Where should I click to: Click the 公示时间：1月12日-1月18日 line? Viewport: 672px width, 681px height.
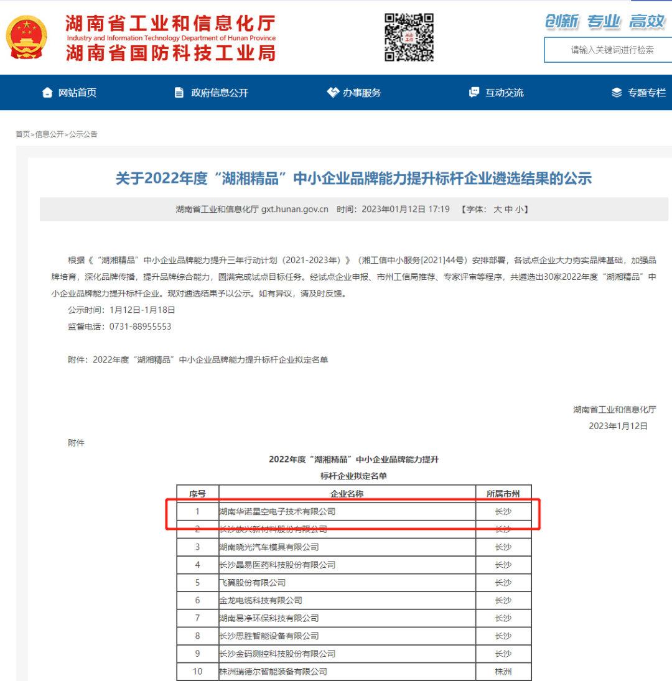click(121, 310)
